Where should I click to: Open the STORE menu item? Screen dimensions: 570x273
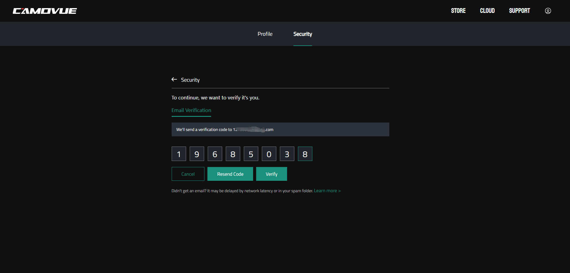click(x=458, y=11)
